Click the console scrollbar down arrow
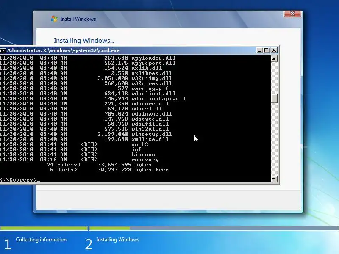The width and height of the screenshot is (339, 254). (274, 179)
